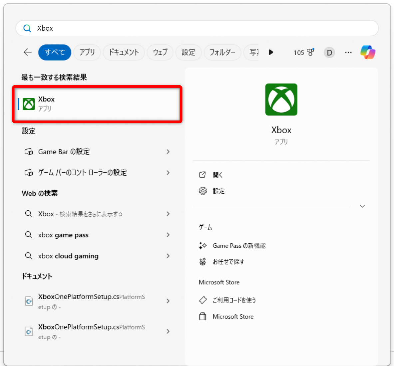Screen dimensions: 394x366
Task: Open Xbox 検索結果をさらに表示する web result
Action: click(x=97, y=214)
